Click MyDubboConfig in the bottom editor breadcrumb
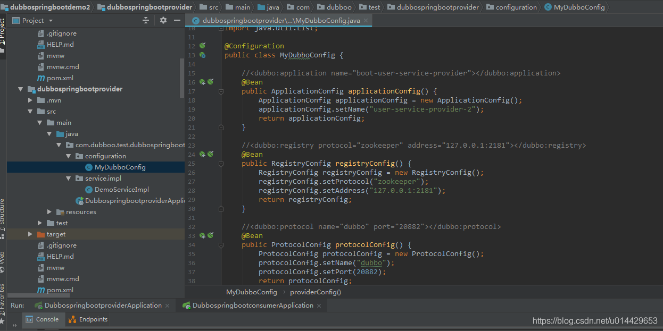 (252, 292)
